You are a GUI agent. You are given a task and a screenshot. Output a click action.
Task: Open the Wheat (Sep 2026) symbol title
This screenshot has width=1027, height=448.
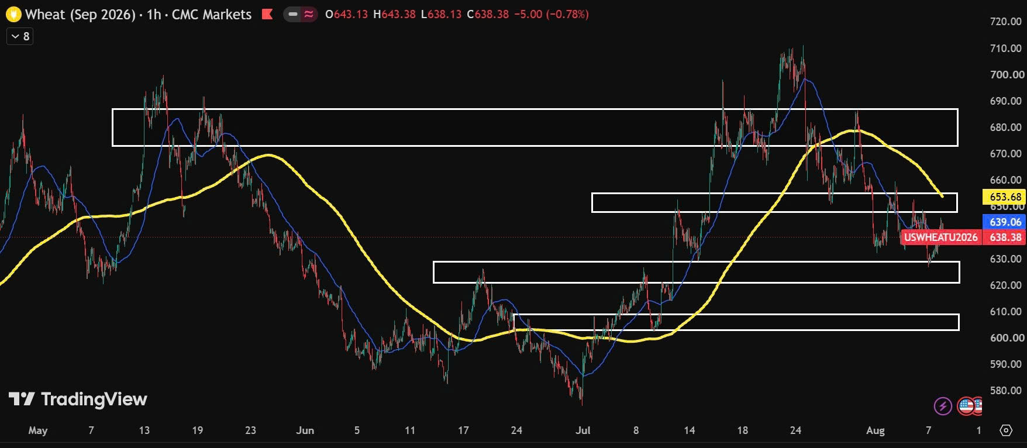(x=81, y=14)
